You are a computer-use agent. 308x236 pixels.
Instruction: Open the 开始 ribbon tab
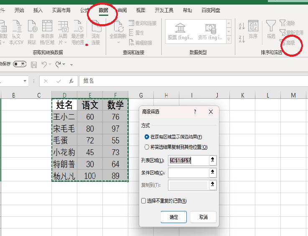(x=19, y=10)
